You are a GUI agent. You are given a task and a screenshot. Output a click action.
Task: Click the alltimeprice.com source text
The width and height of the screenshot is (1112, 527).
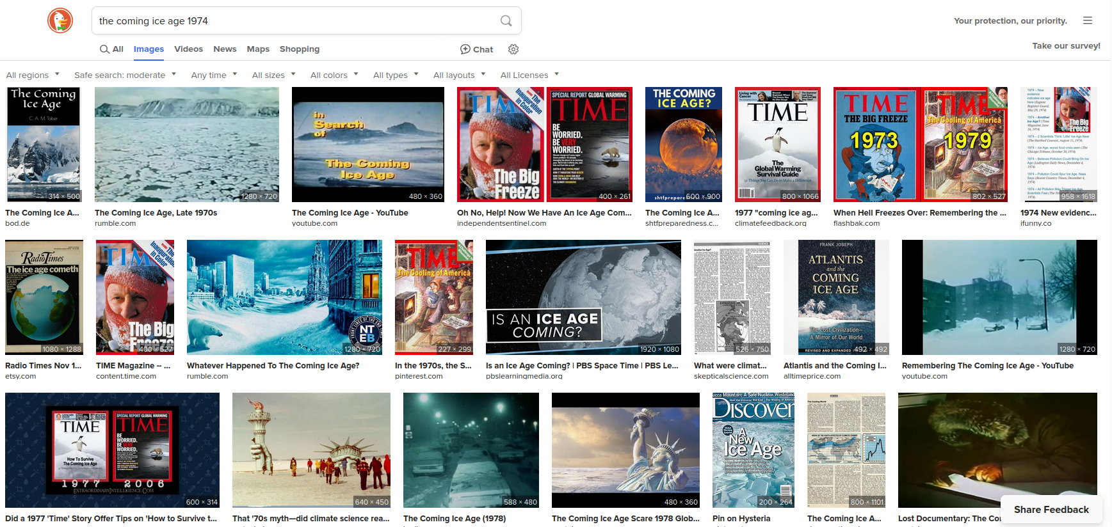click(x=812, y=377)
